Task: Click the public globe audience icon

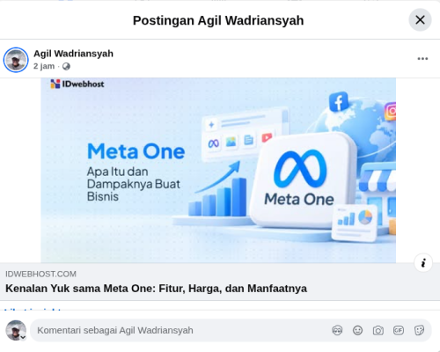Action: (x=66, y=66)
